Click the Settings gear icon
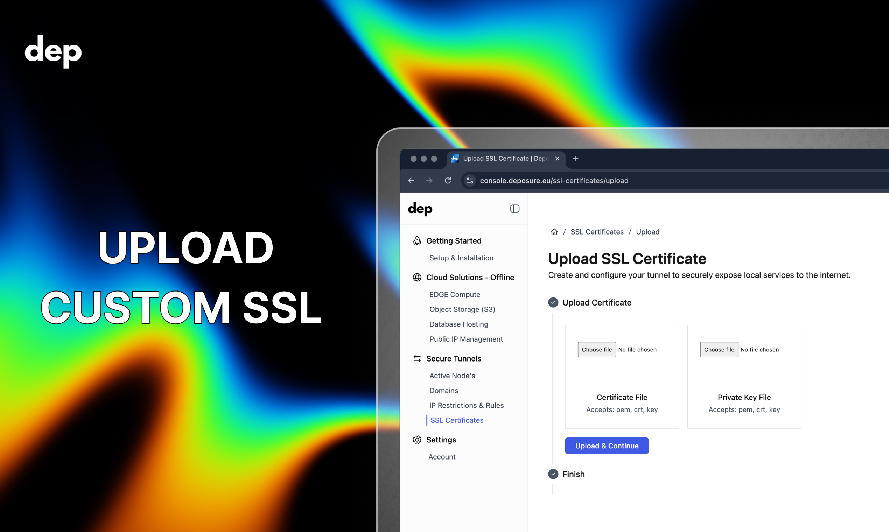This screenshot has width=889, height=532. (x=417, y=440)
